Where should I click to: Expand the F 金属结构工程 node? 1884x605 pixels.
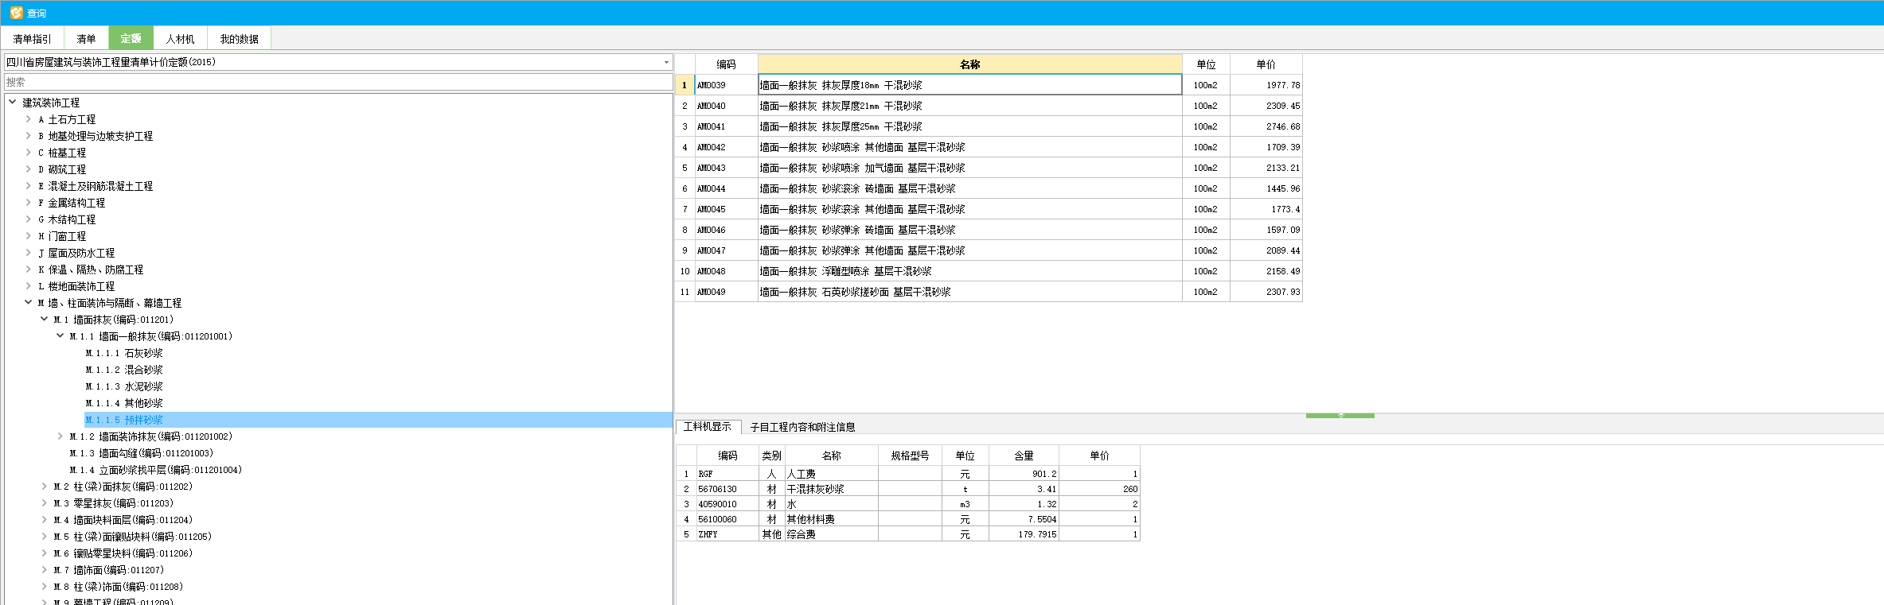point(29,203)
